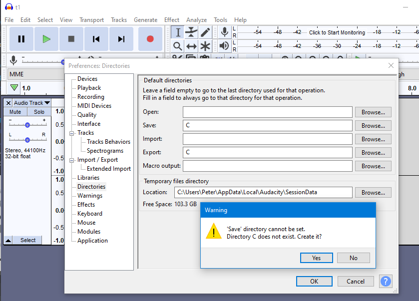Open the Edit menu

point(25,20)
